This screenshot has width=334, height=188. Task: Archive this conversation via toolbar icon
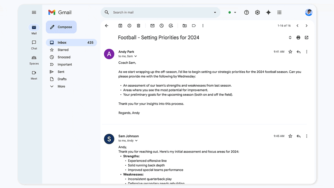(120, 25)
